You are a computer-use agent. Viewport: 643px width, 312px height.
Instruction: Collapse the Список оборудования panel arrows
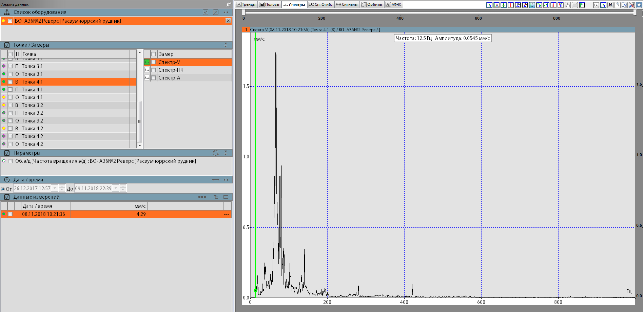(226, 12)
